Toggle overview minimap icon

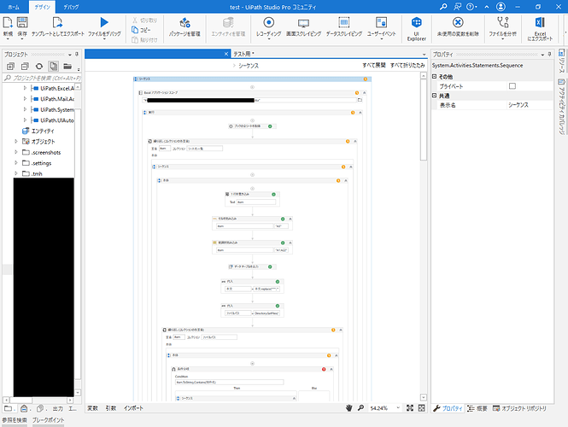click(x=422, y=408)
